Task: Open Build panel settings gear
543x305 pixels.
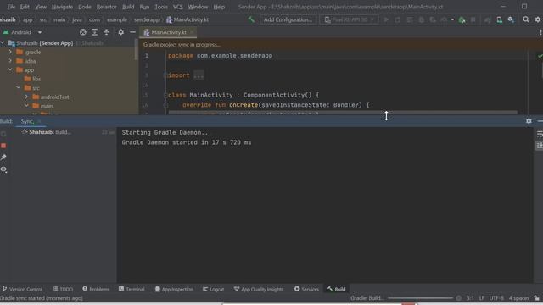Action: 529,121
